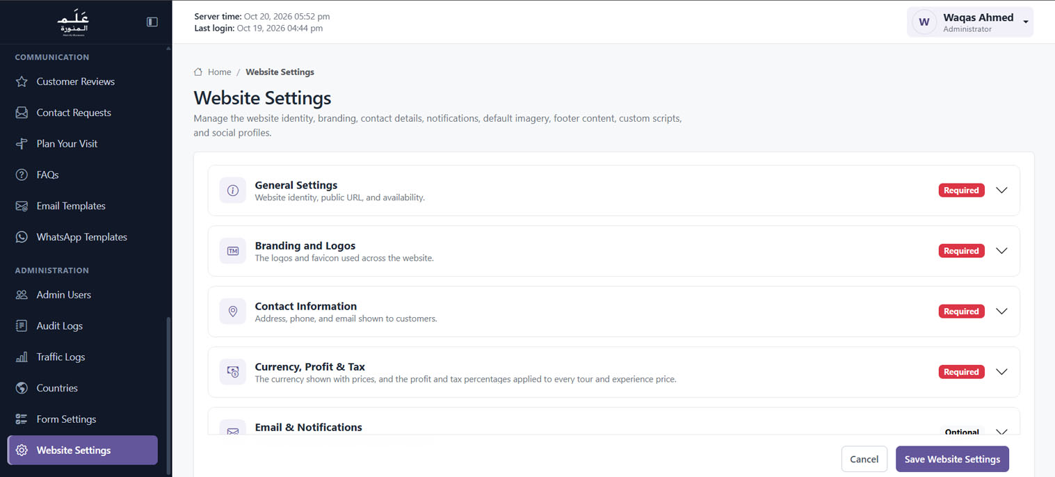Open Contact Requests in the sidebar

click(83, 113)
